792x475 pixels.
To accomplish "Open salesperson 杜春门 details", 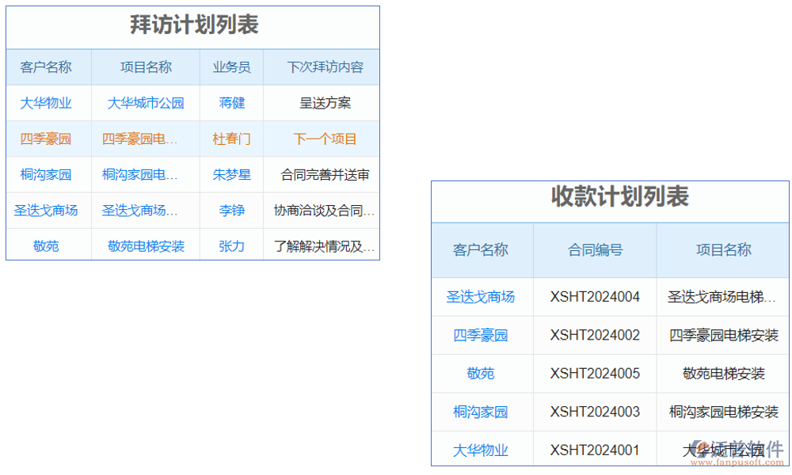I will point(230,139).
